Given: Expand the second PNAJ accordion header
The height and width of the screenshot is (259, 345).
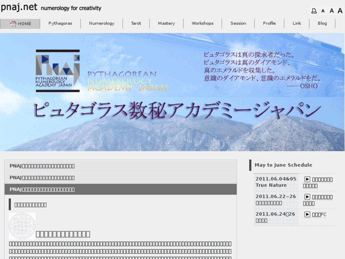Looking at the screenshot, I should (121, 178).
